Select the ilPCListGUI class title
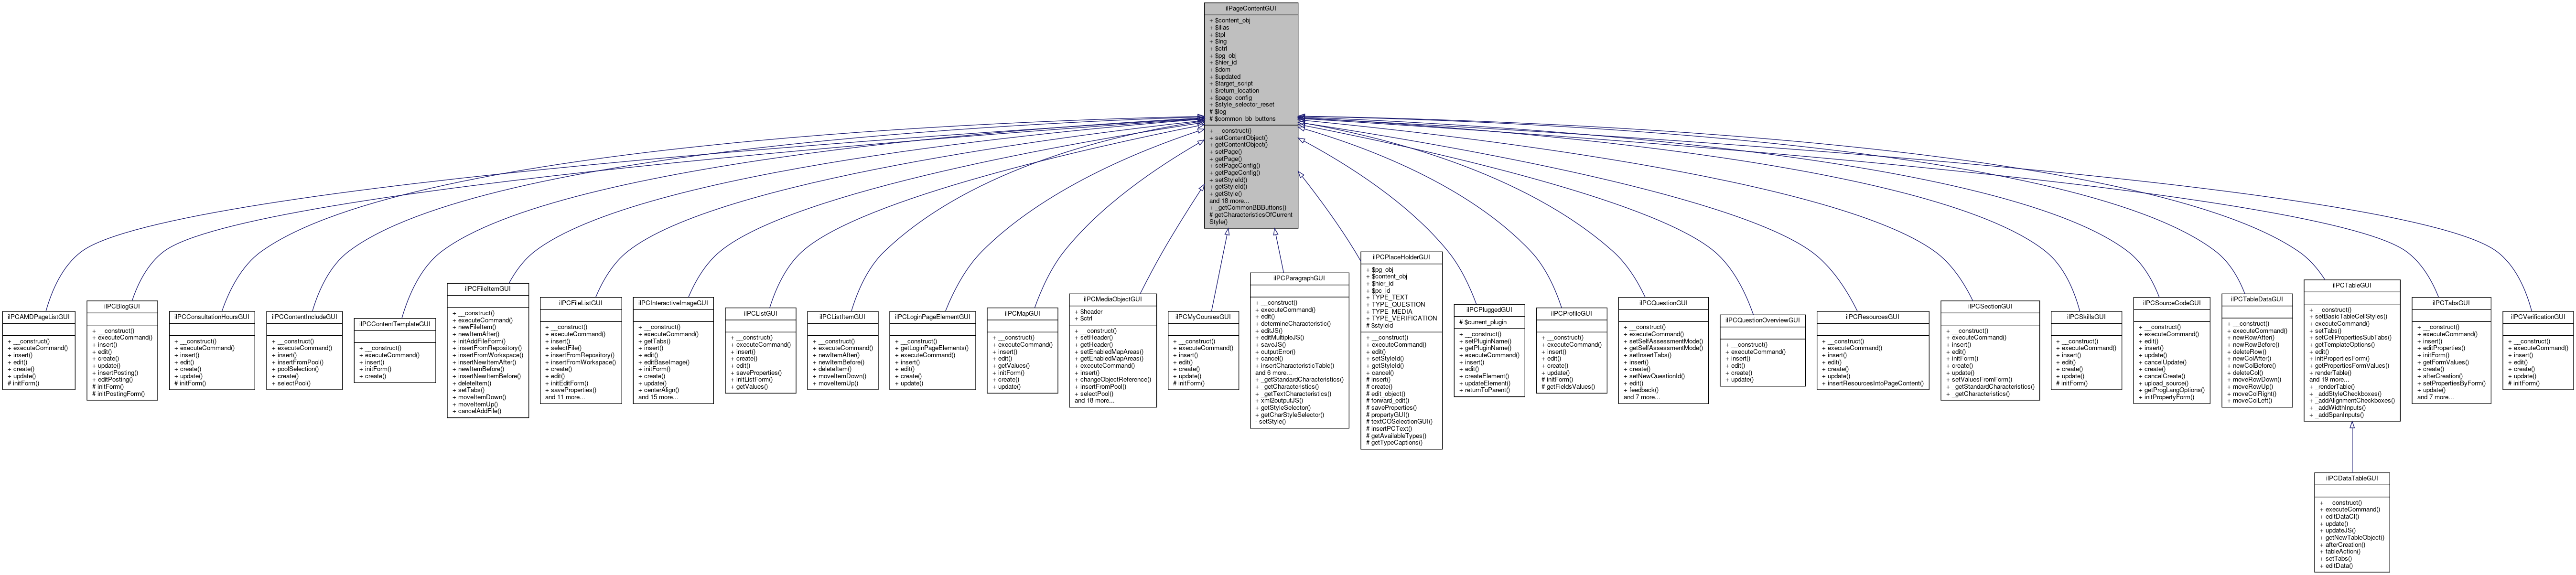This screenshot has height=575, width=2576. tap(760, 313)
